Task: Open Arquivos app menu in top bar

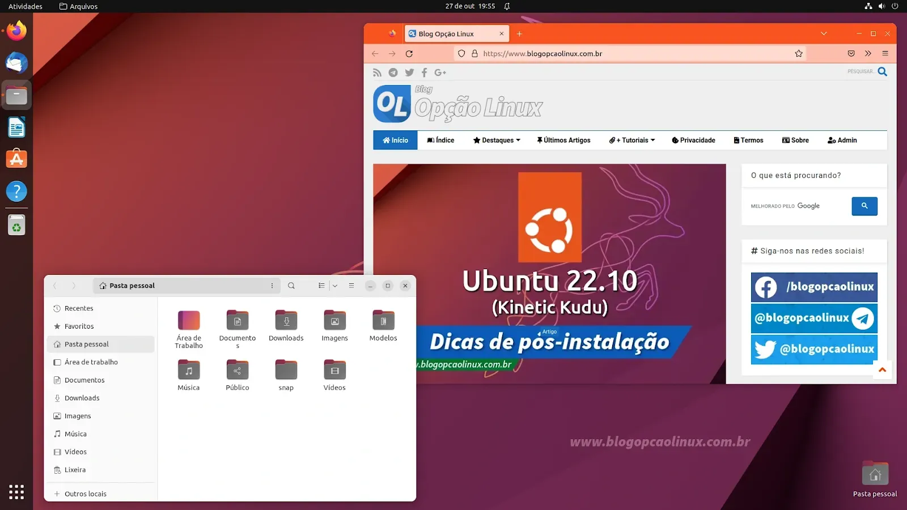Action: pyautogui.click(x=78, y=6)
